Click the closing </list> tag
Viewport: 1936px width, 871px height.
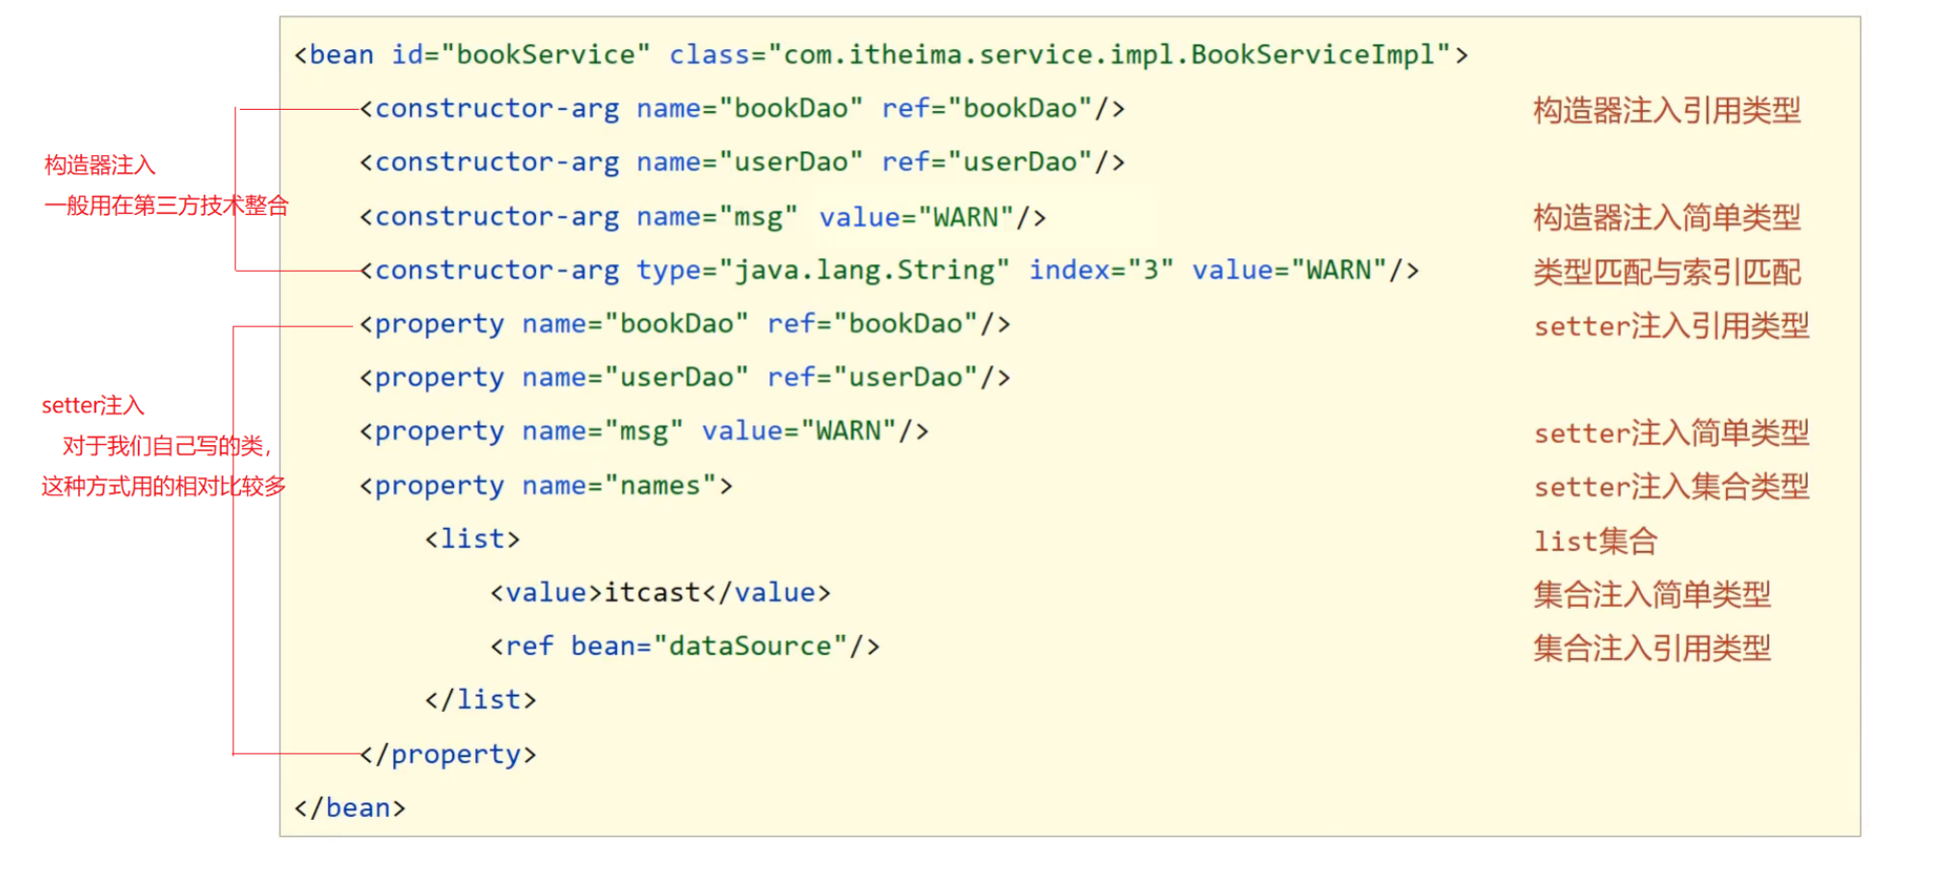click(480, 699)
